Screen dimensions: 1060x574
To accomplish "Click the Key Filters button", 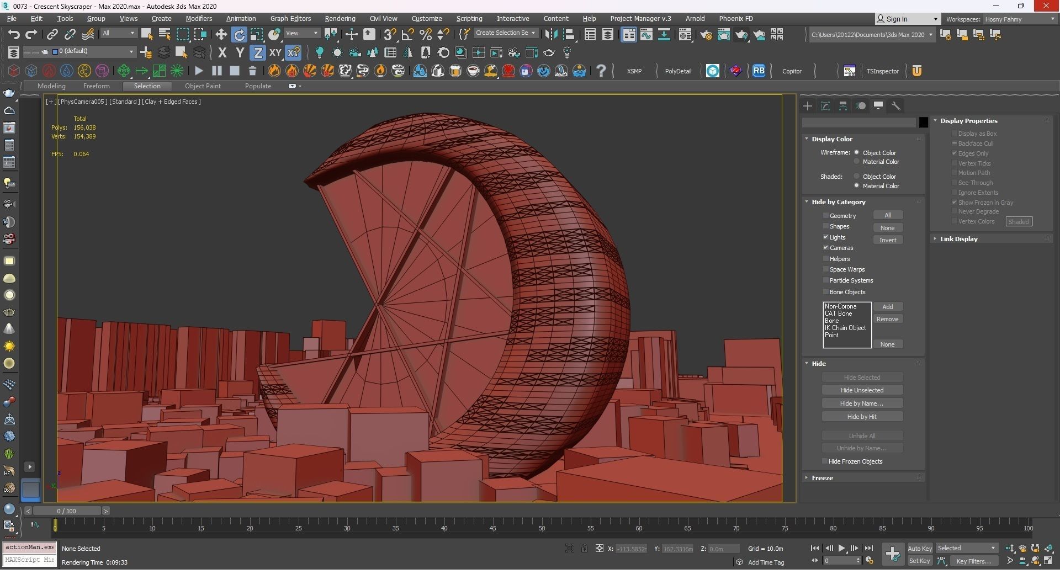I will [973, 561].
